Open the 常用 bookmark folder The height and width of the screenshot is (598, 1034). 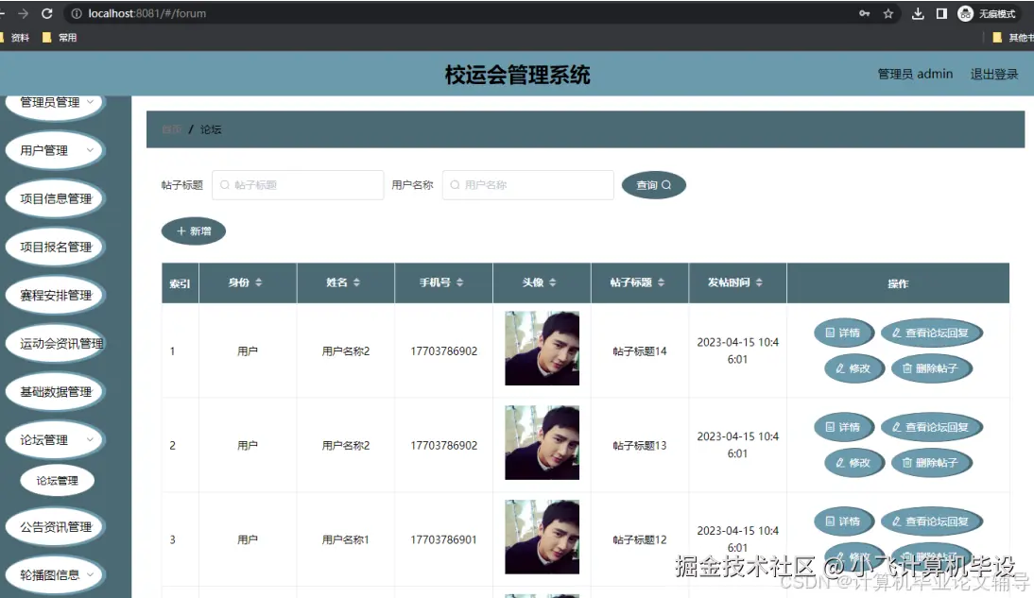[60, 38]
